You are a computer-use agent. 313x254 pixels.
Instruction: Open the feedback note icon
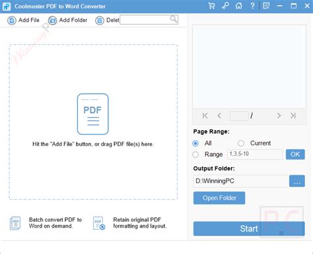[x=266, y=6]
